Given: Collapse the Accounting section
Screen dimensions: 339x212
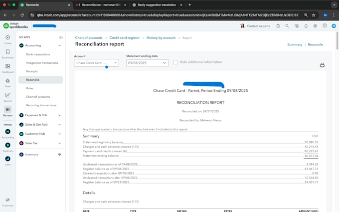Looking at the screenshot, I should point(59,45).
